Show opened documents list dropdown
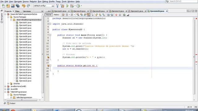Image resolution: width=198 pixels, height=111 pixels. (x=193, y=11)
